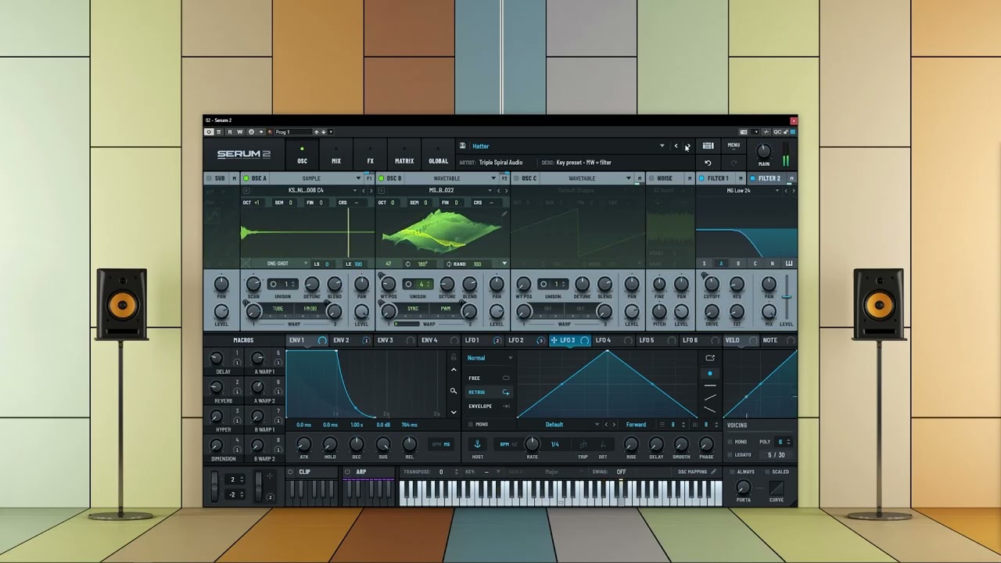Enable the ALWAYS portamento checkbox

coord(731,472)
